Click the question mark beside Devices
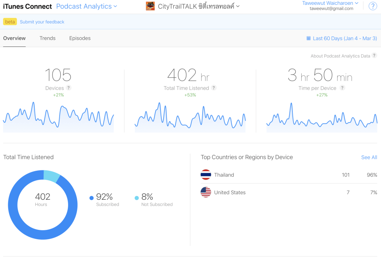Image resolution: width=381 pixels, height=260 pixels. pos(69,88)
